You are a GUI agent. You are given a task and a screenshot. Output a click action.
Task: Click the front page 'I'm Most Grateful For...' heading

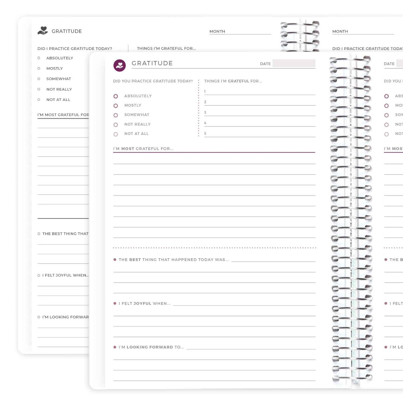[143, 149]
